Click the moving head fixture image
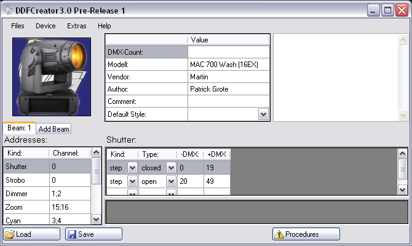The height and width of the screenshot is (246, 412). pos(52,77)
